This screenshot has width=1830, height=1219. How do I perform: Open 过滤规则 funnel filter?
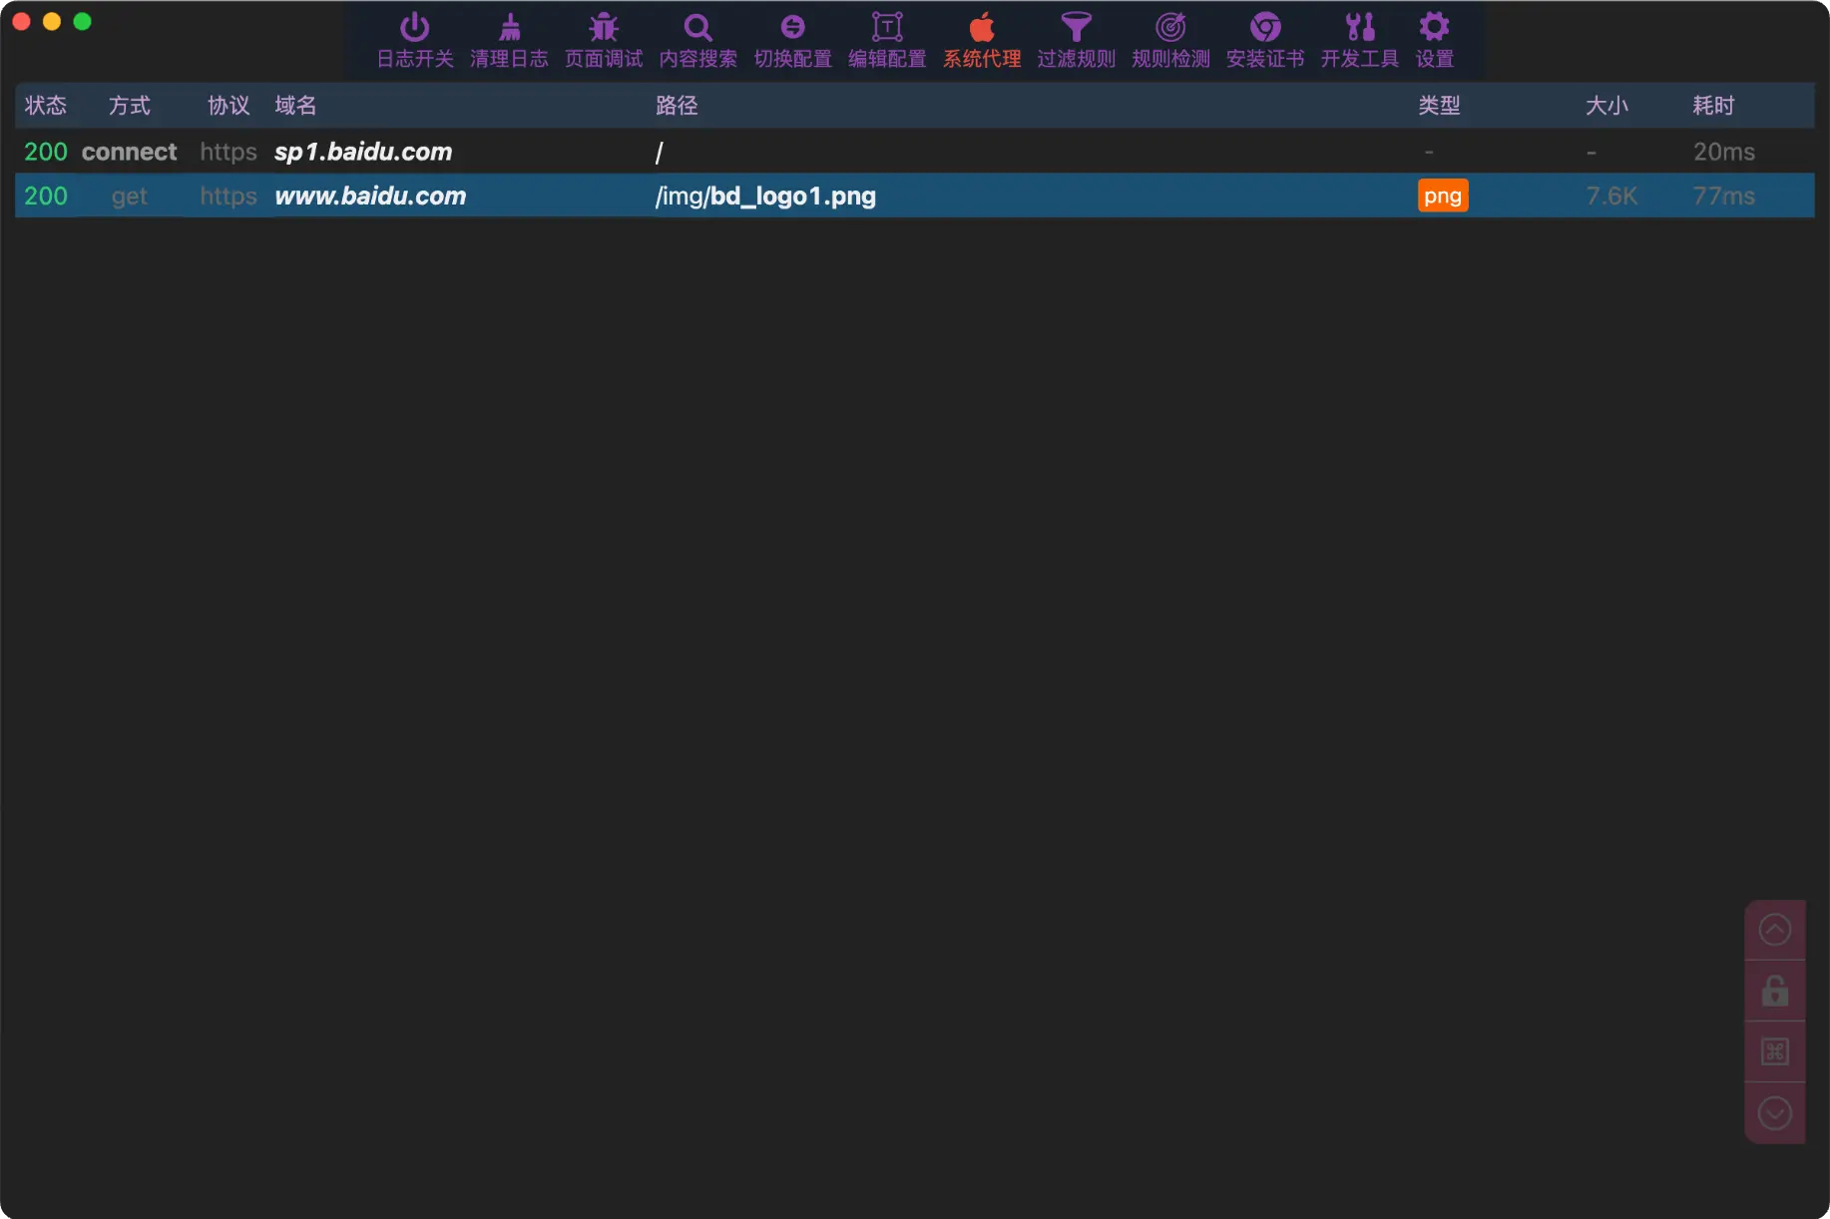(x=1076, y=28)
